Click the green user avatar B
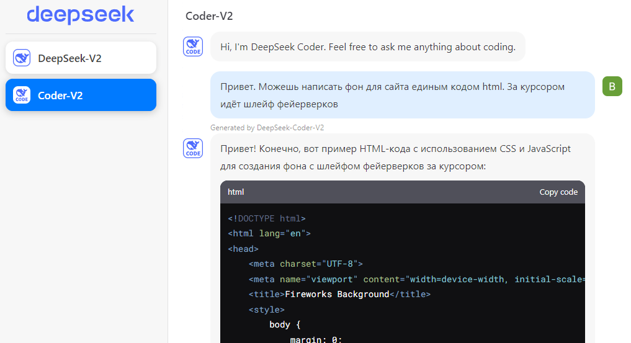The width and height of the screenshot is (631, 343). 612,86
